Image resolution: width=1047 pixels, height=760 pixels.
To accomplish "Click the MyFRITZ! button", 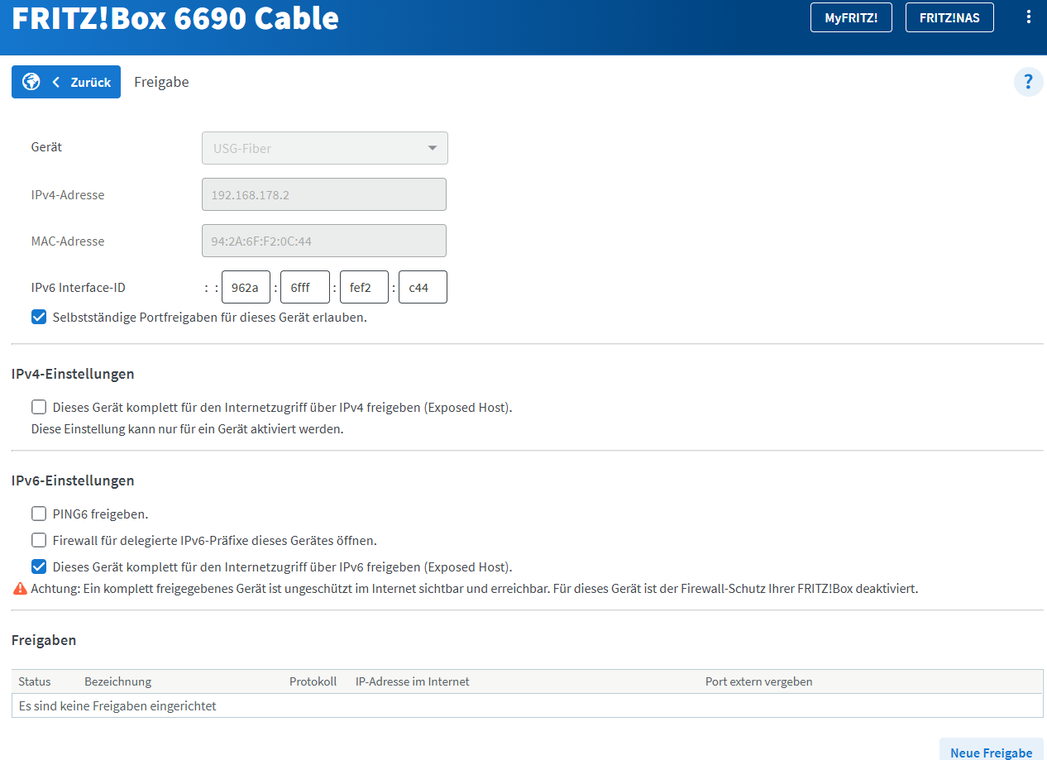I will pos(851,17).
